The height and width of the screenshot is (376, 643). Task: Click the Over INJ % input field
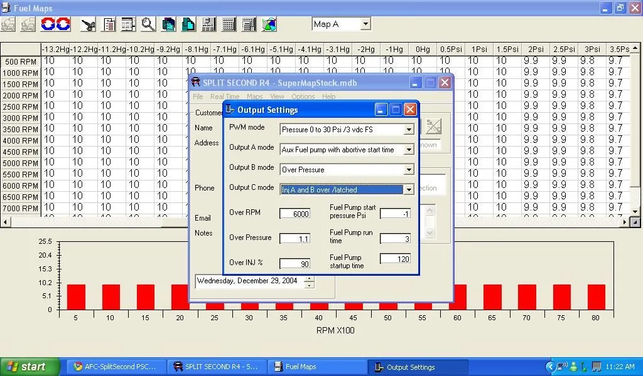pyautogui.click(x=294, y=264)
